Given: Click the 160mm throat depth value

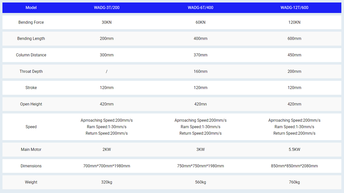Looking at the screenshot, I should (x=200, y=71).
